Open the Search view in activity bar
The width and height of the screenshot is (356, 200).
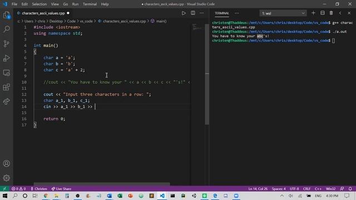tap(7, 29)
